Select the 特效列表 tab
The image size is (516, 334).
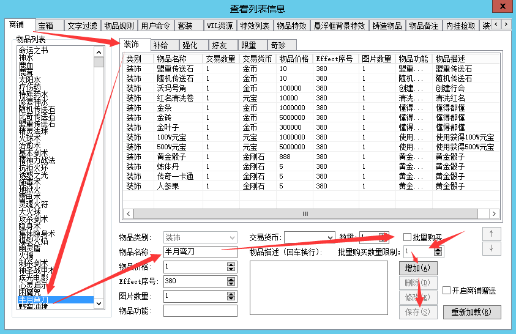pos(254,26)
